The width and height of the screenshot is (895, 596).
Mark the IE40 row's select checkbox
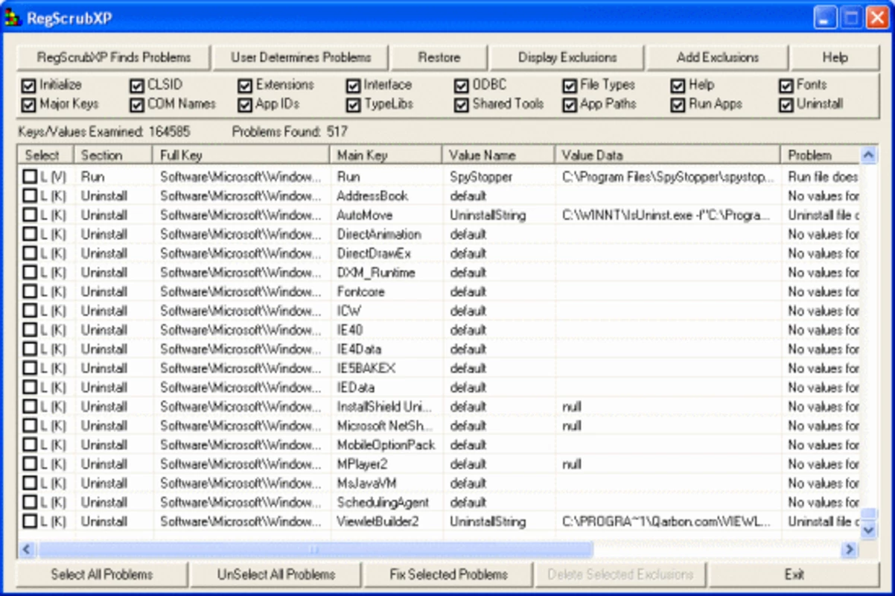(x=30, y=330)
